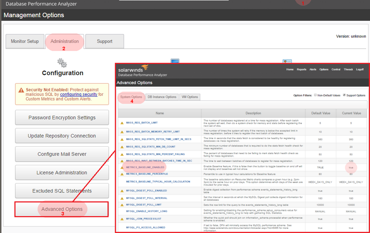370x233 pixels.
Task: Click the Logoff link in the header
Action: (360, 70)
